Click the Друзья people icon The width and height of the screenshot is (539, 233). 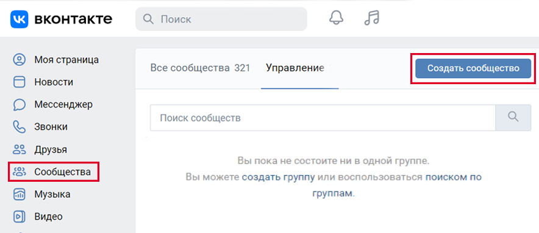(x=20, y=149)
